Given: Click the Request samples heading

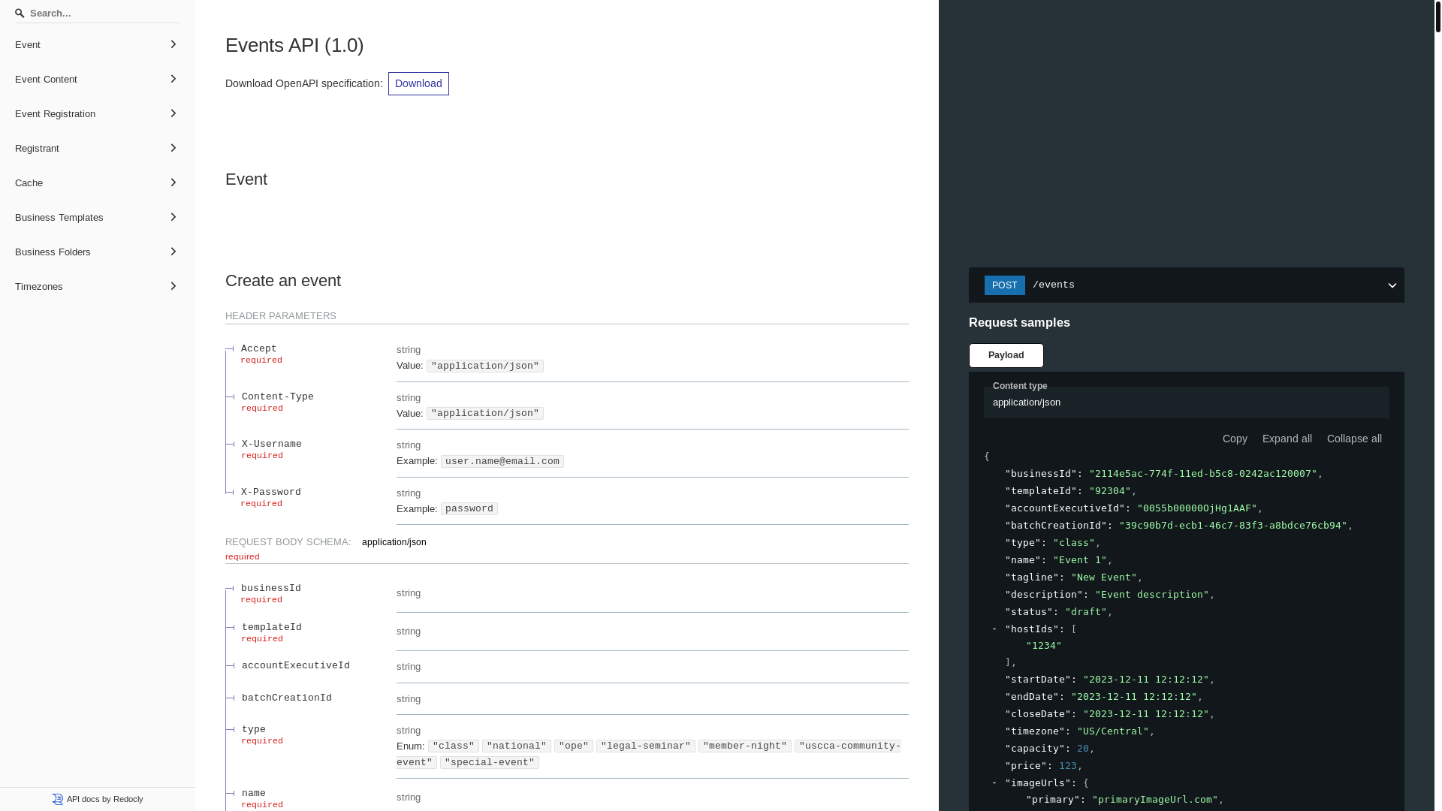Looking at the screenshot, I should (1019, 322).
